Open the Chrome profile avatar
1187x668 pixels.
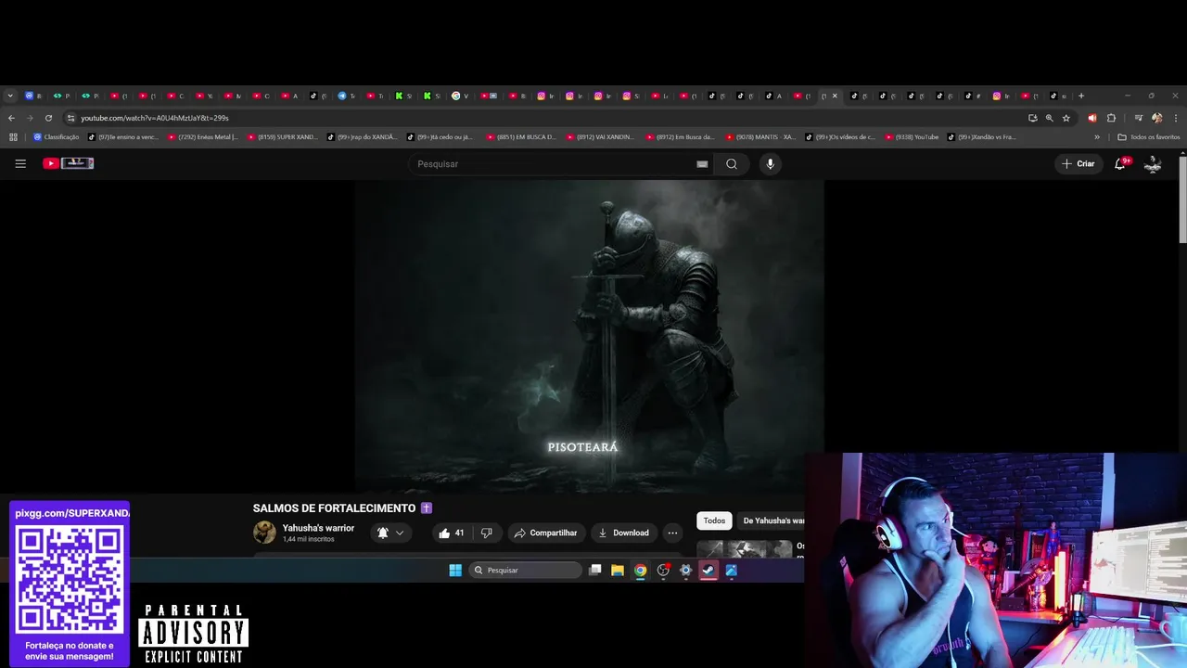pyautogui.click(x=1156, y=118)
